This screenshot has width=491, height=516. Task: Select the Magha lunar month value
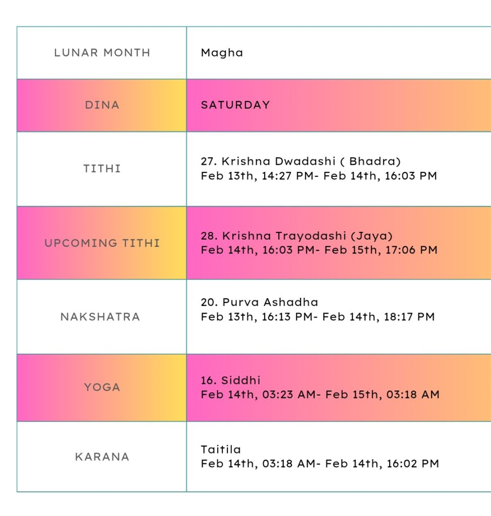coord(222,52)
